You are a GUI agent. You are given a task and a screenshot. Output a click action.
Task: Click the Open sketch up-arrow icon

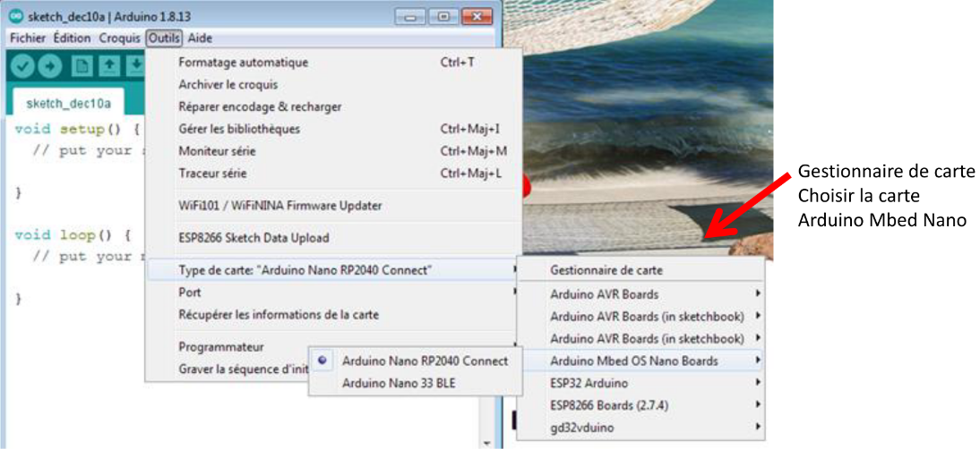109,66
